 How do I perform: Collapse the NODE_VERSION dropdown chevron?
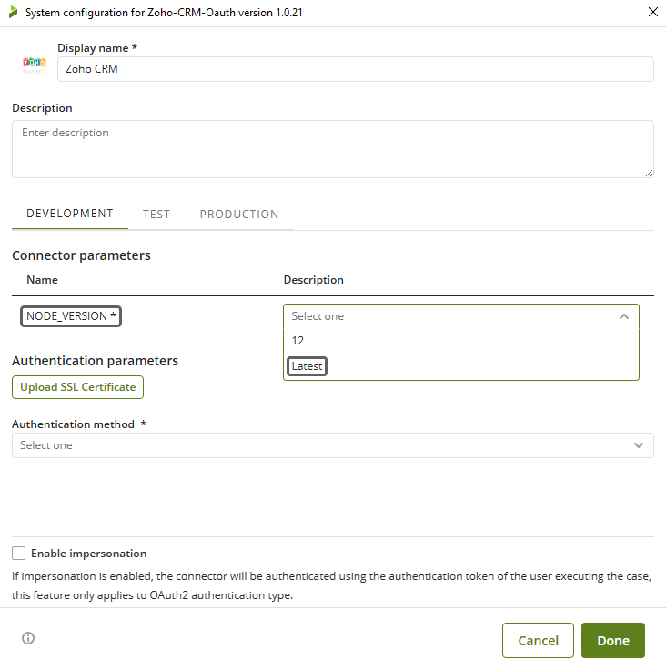[624, 316]
